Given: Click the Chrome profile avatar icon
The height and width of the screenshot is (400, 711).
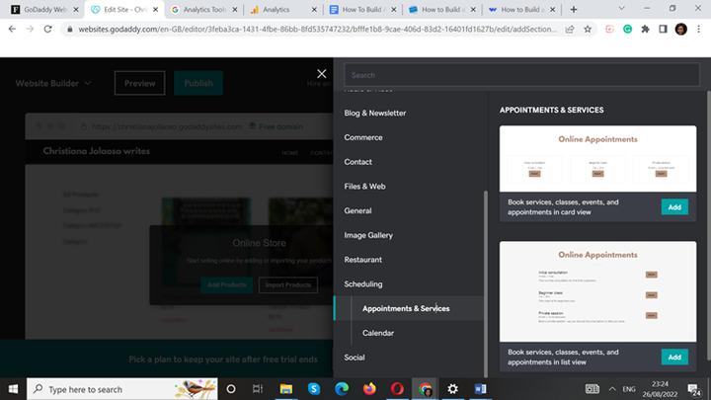Looking at the screenshot, I should pyautogui.click(x=681, y=30).
